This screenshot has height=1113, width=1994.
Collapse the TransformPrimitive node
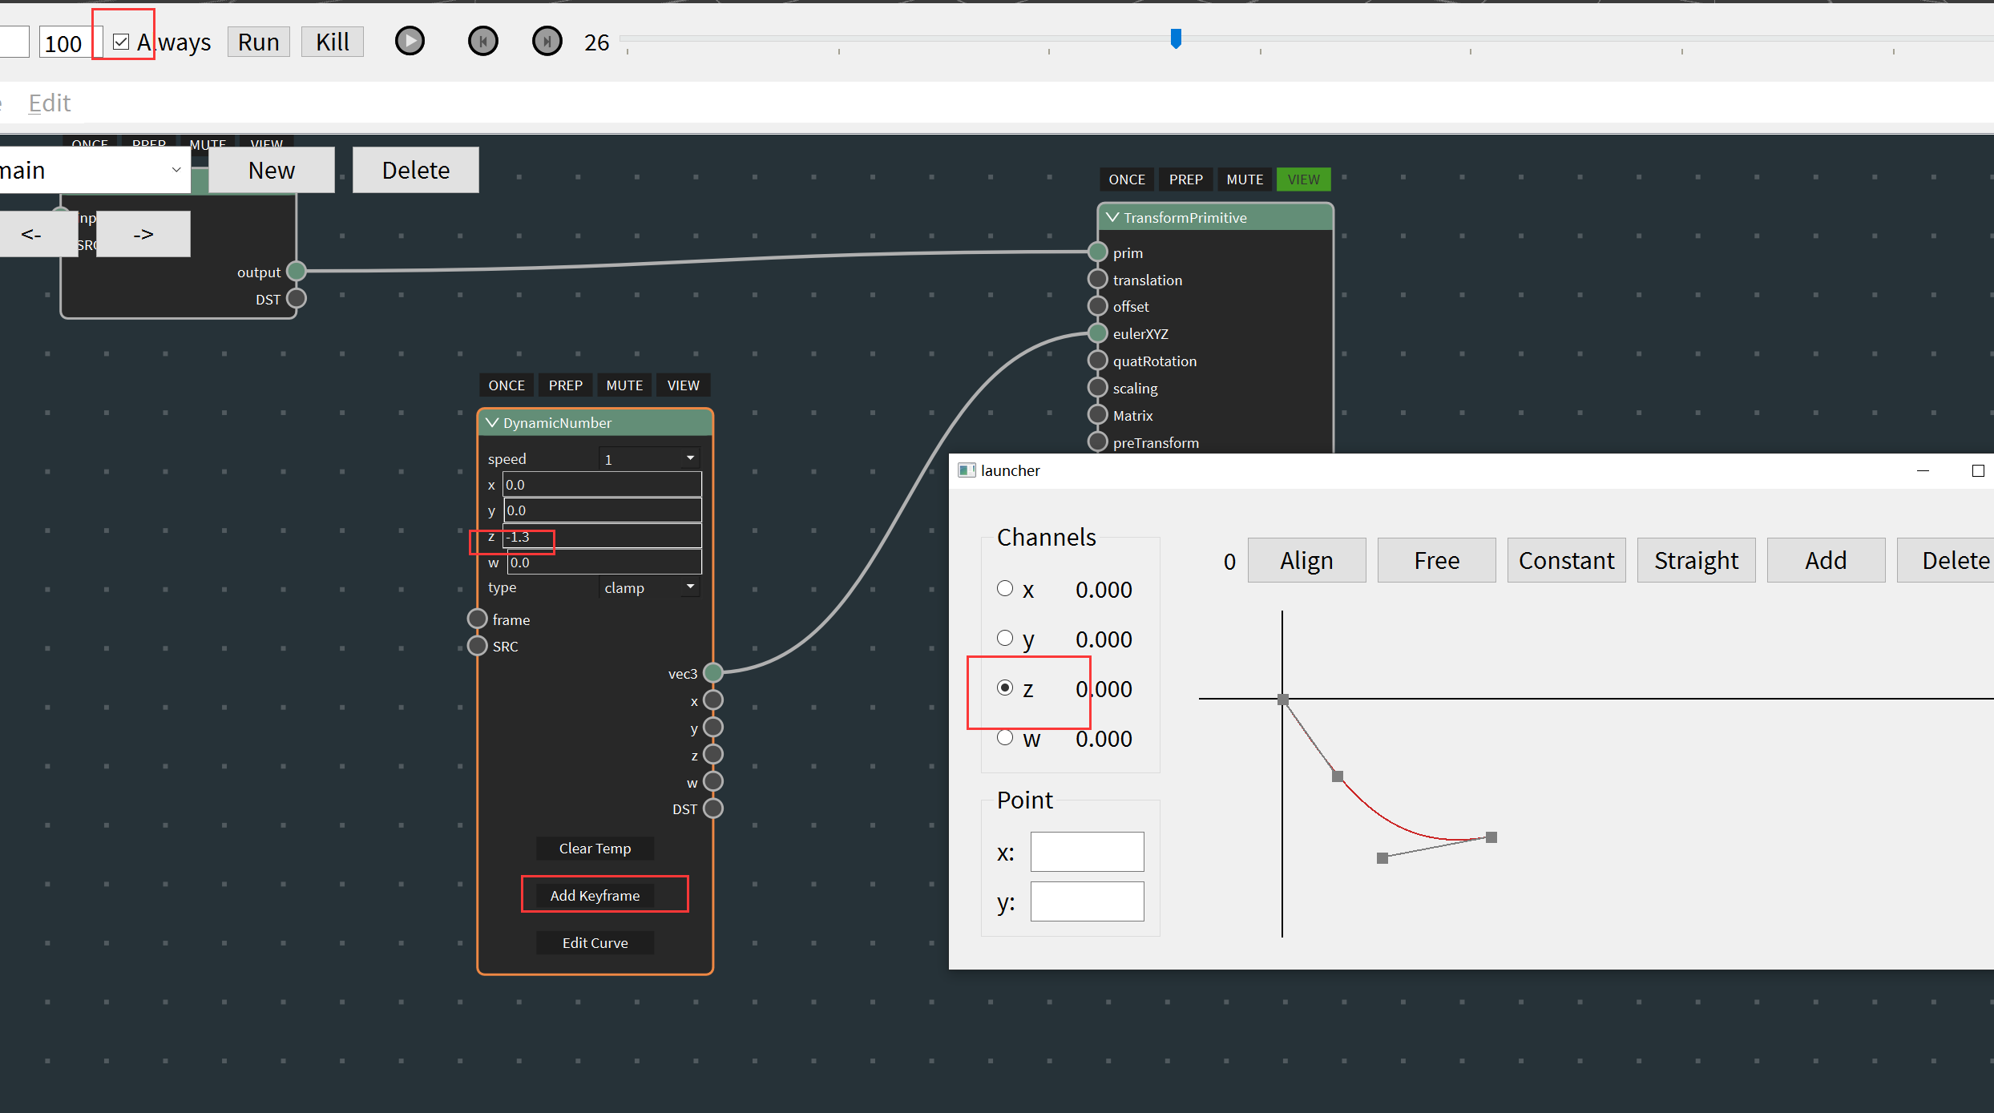click(x=1112, y=217)
